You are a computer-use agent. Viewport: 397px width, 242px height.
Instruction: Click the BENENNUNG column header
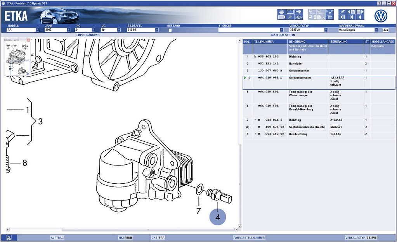[308, 42]
